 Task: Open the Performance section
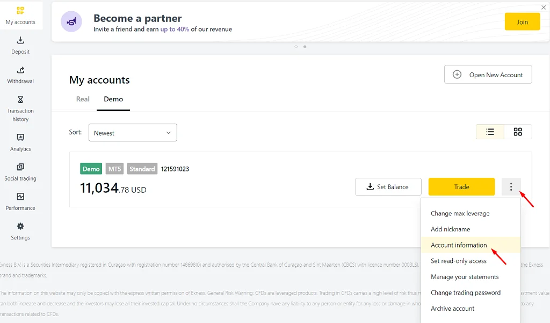(20, 201)
